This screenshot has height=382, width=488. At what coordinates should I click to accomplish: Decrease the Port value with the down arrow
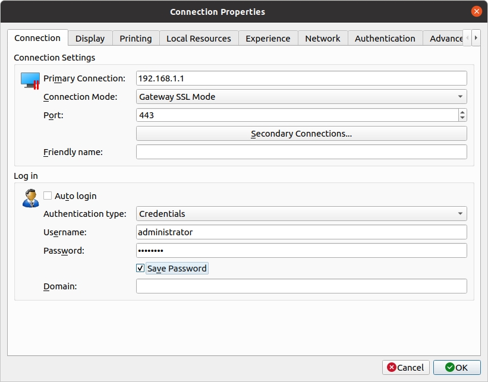point(462,118)
